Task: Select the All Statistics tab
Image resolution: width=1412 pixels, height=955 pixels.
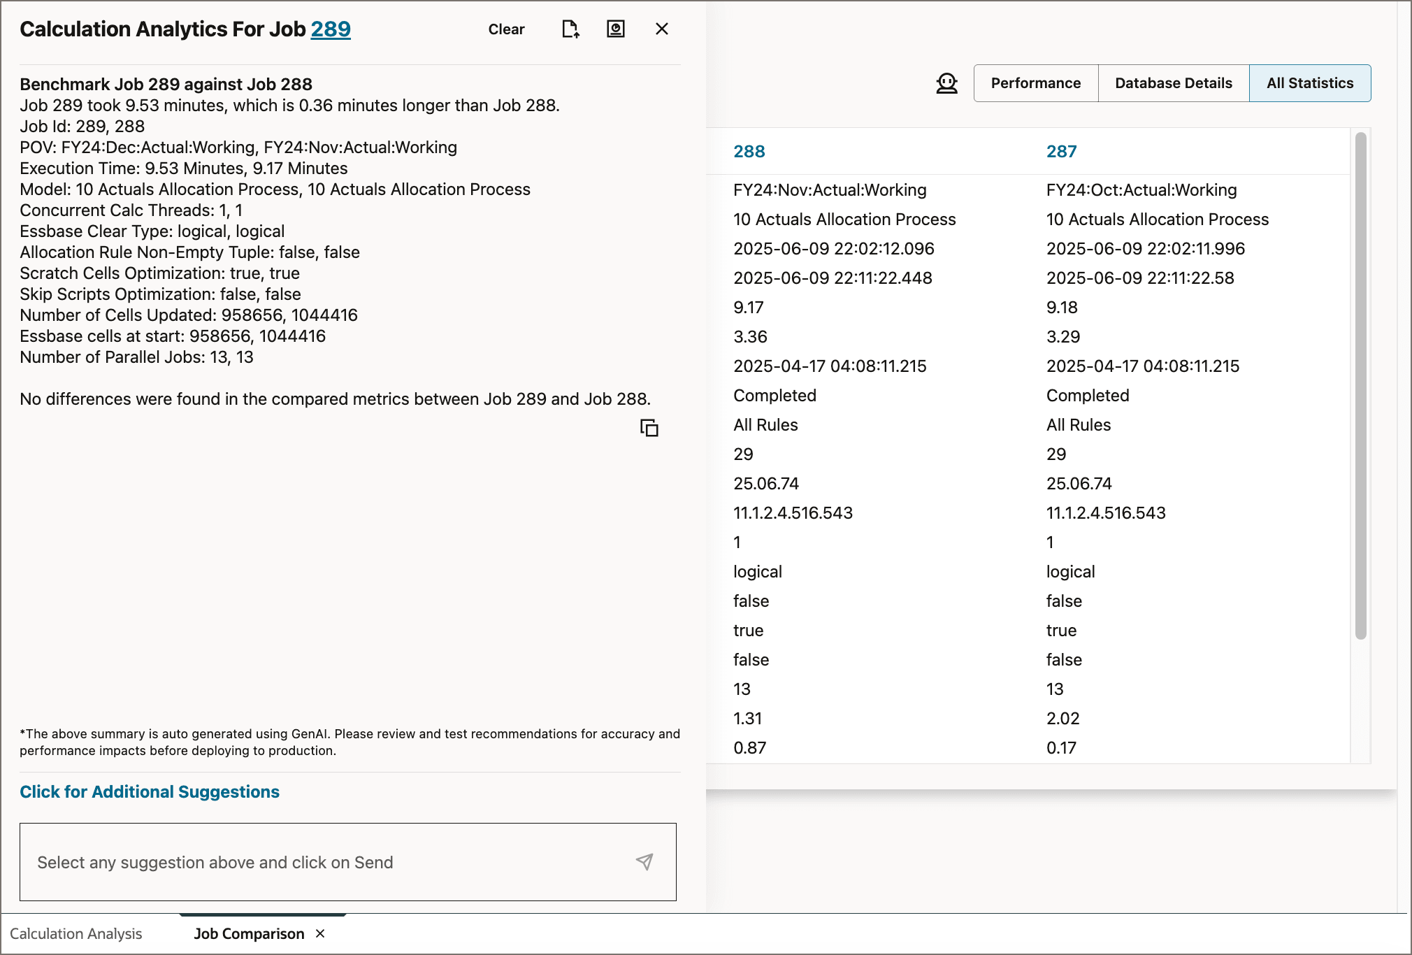Action: (1310, 82)
